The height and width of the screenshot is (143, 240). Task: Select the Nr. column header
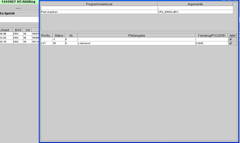[71, 36]
